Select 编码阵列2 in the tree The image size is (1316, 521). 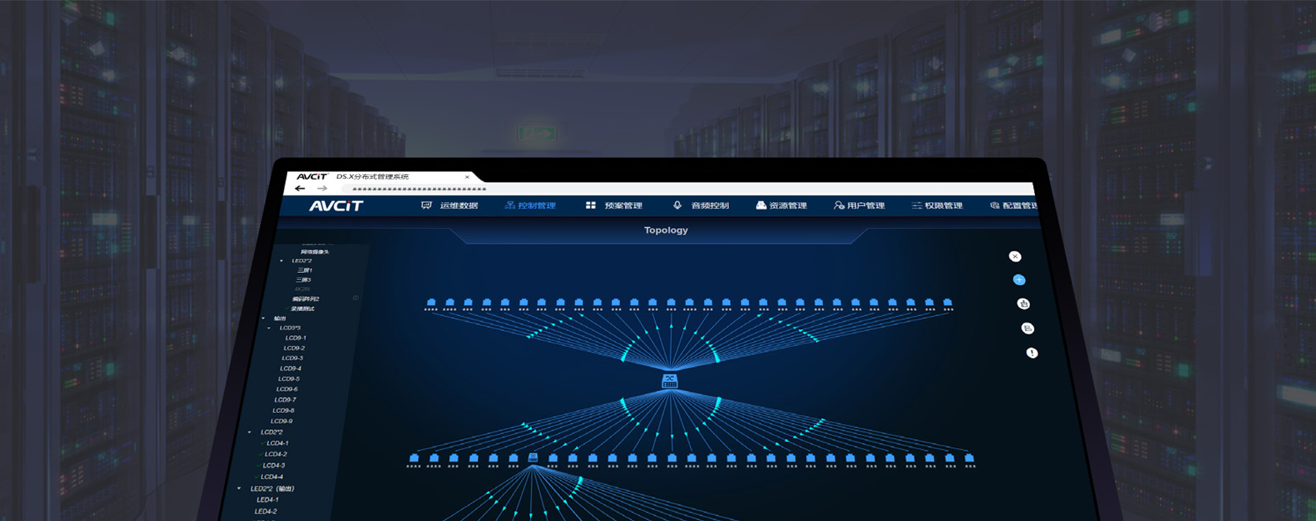(x=305, y=299)
